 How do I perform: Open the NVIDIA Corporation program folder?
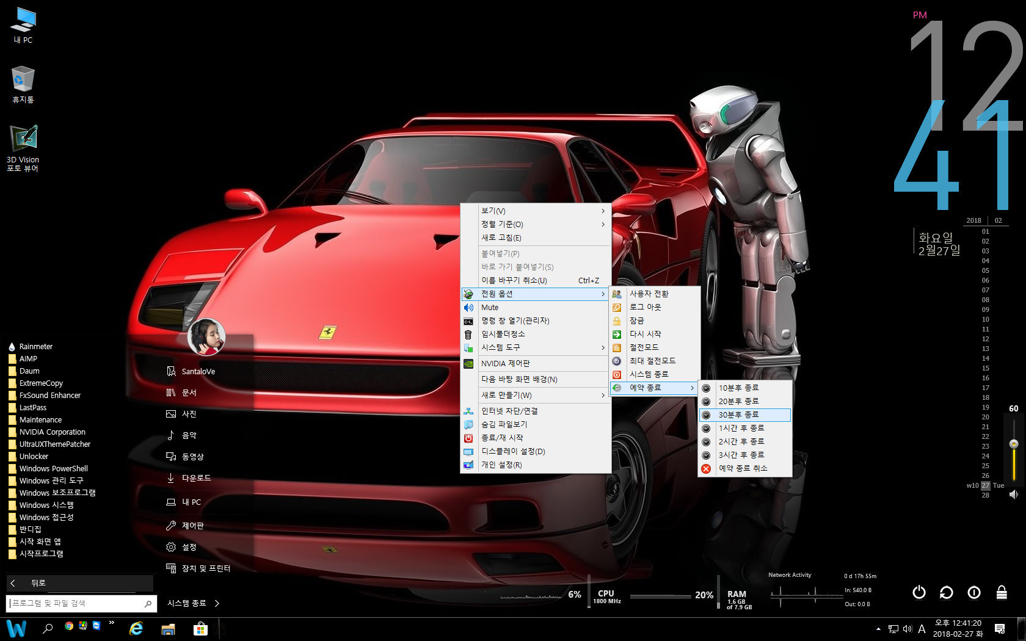pyautogui.click(x=47, y=432)
